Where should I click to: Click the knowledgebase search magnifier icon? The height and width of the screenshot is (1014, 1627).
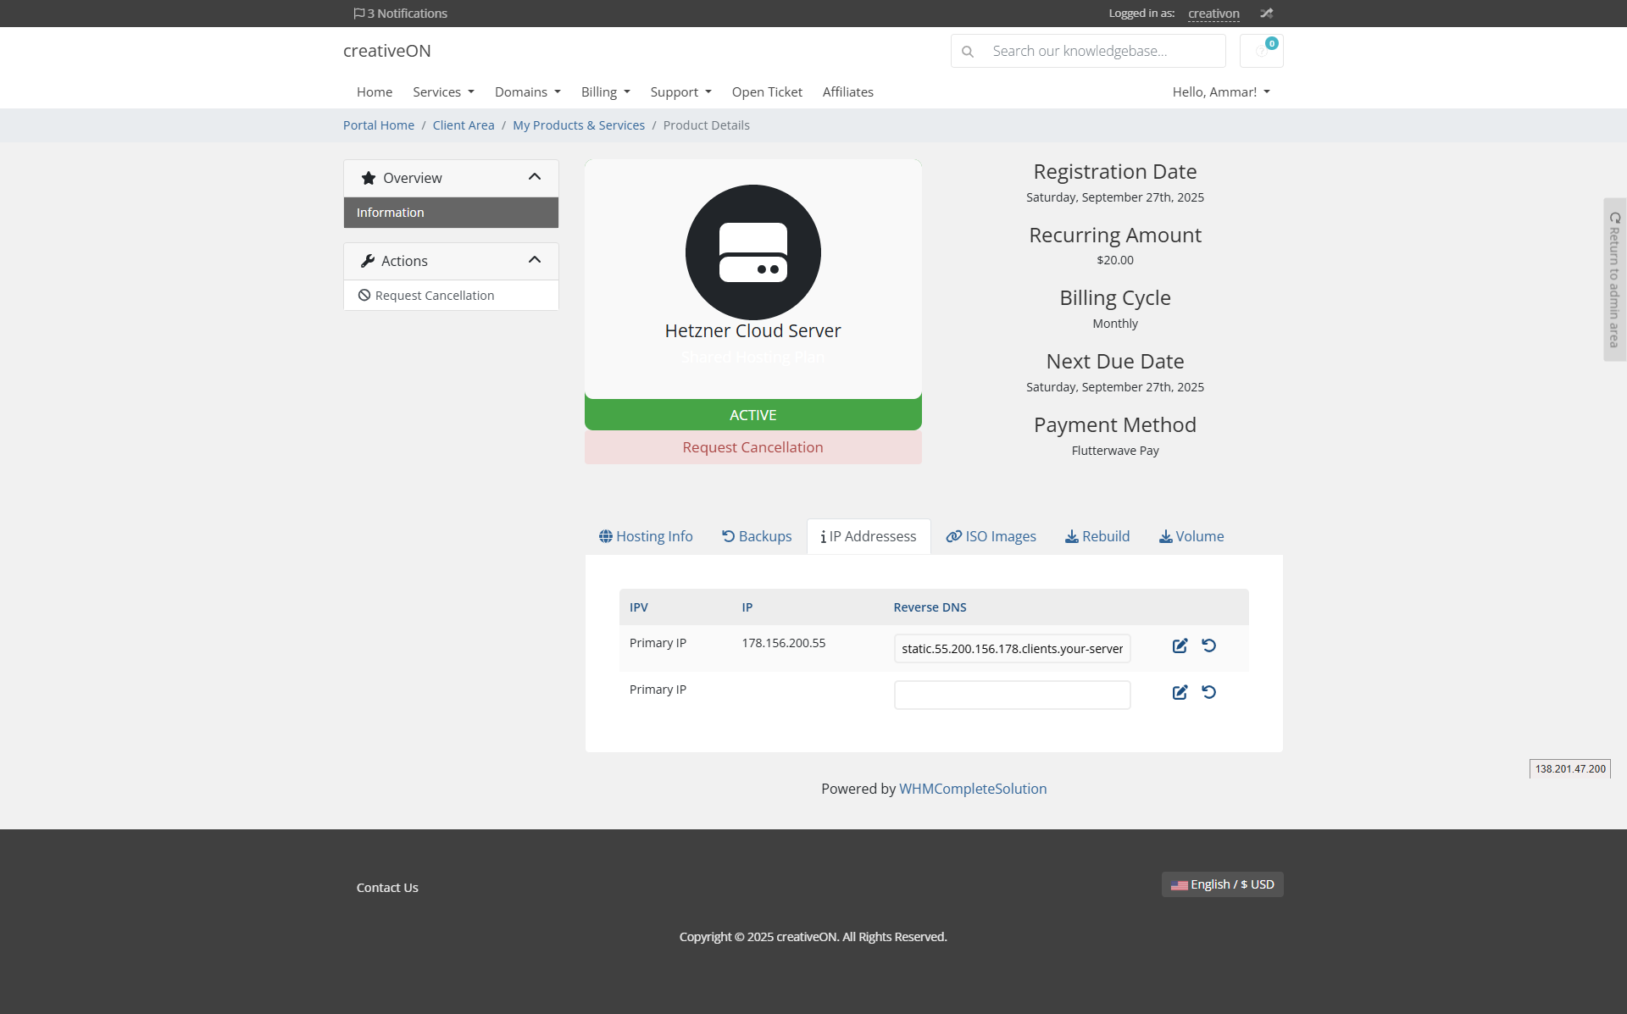[x=968, y=52]
